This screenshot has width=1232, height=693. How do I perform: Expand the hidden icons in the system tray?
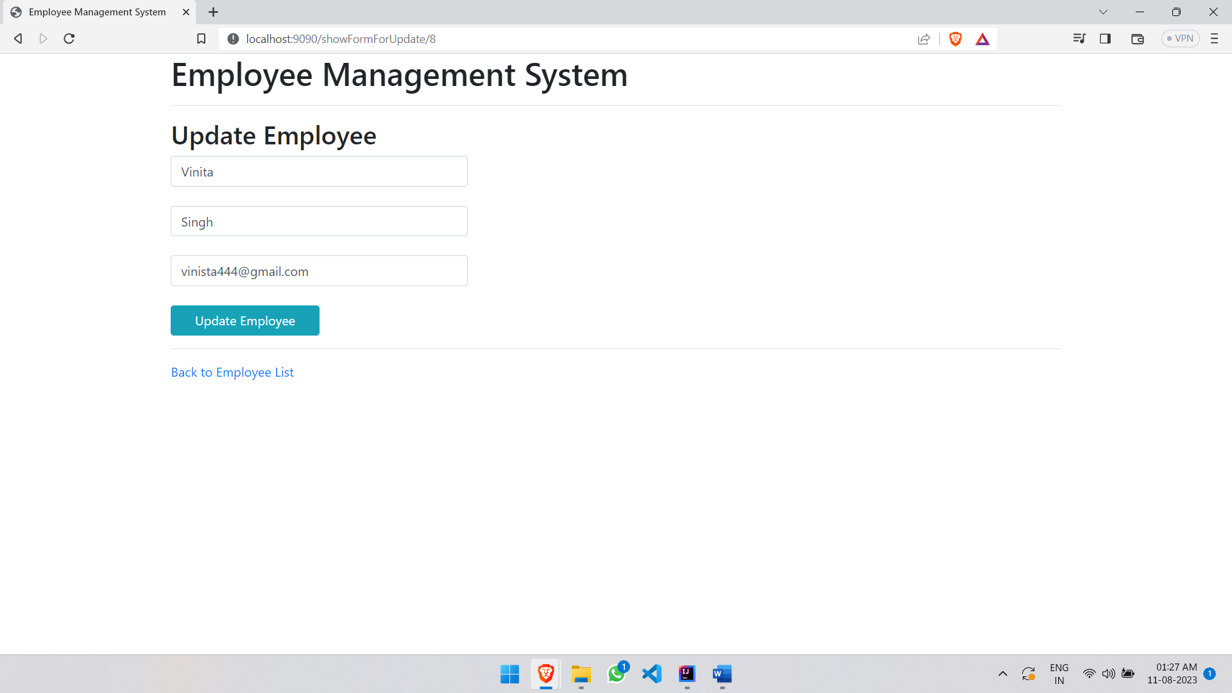(1003, 674)
